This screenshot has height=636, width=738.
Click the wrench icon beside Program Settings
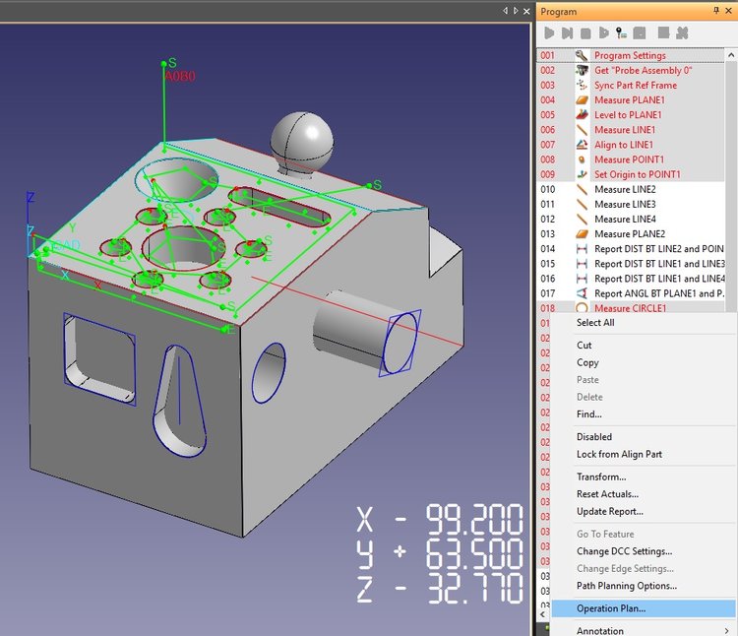(582, 56)
